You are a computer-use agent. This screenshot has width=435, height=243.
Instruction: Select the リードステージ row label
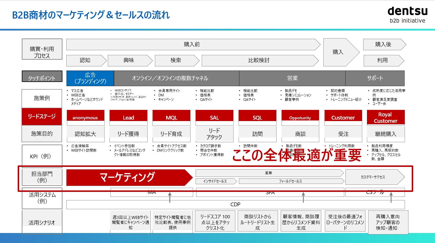(x=42, y=116)
